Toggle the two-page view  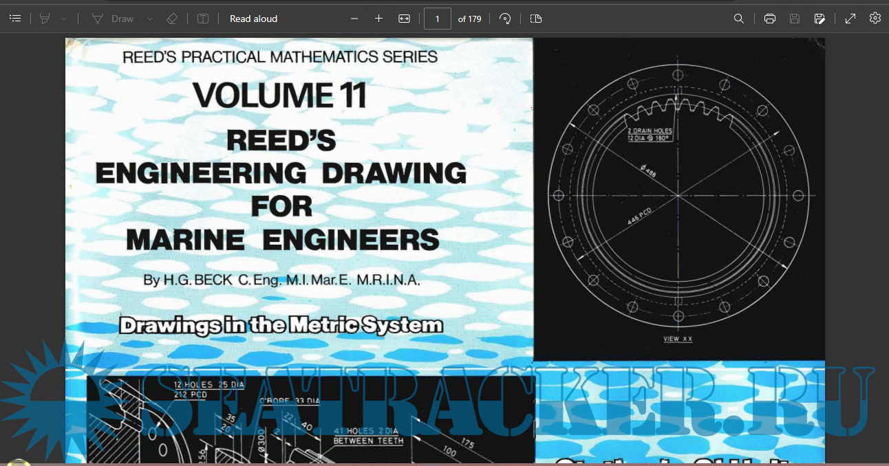point(536,19)
